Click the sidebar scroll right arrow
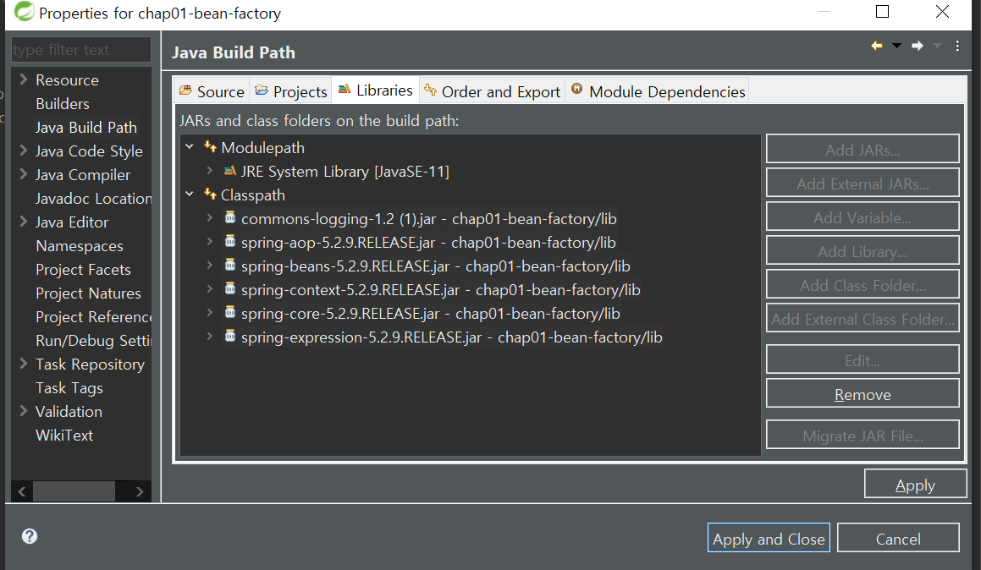981x570 pixels. click(140, 492)
